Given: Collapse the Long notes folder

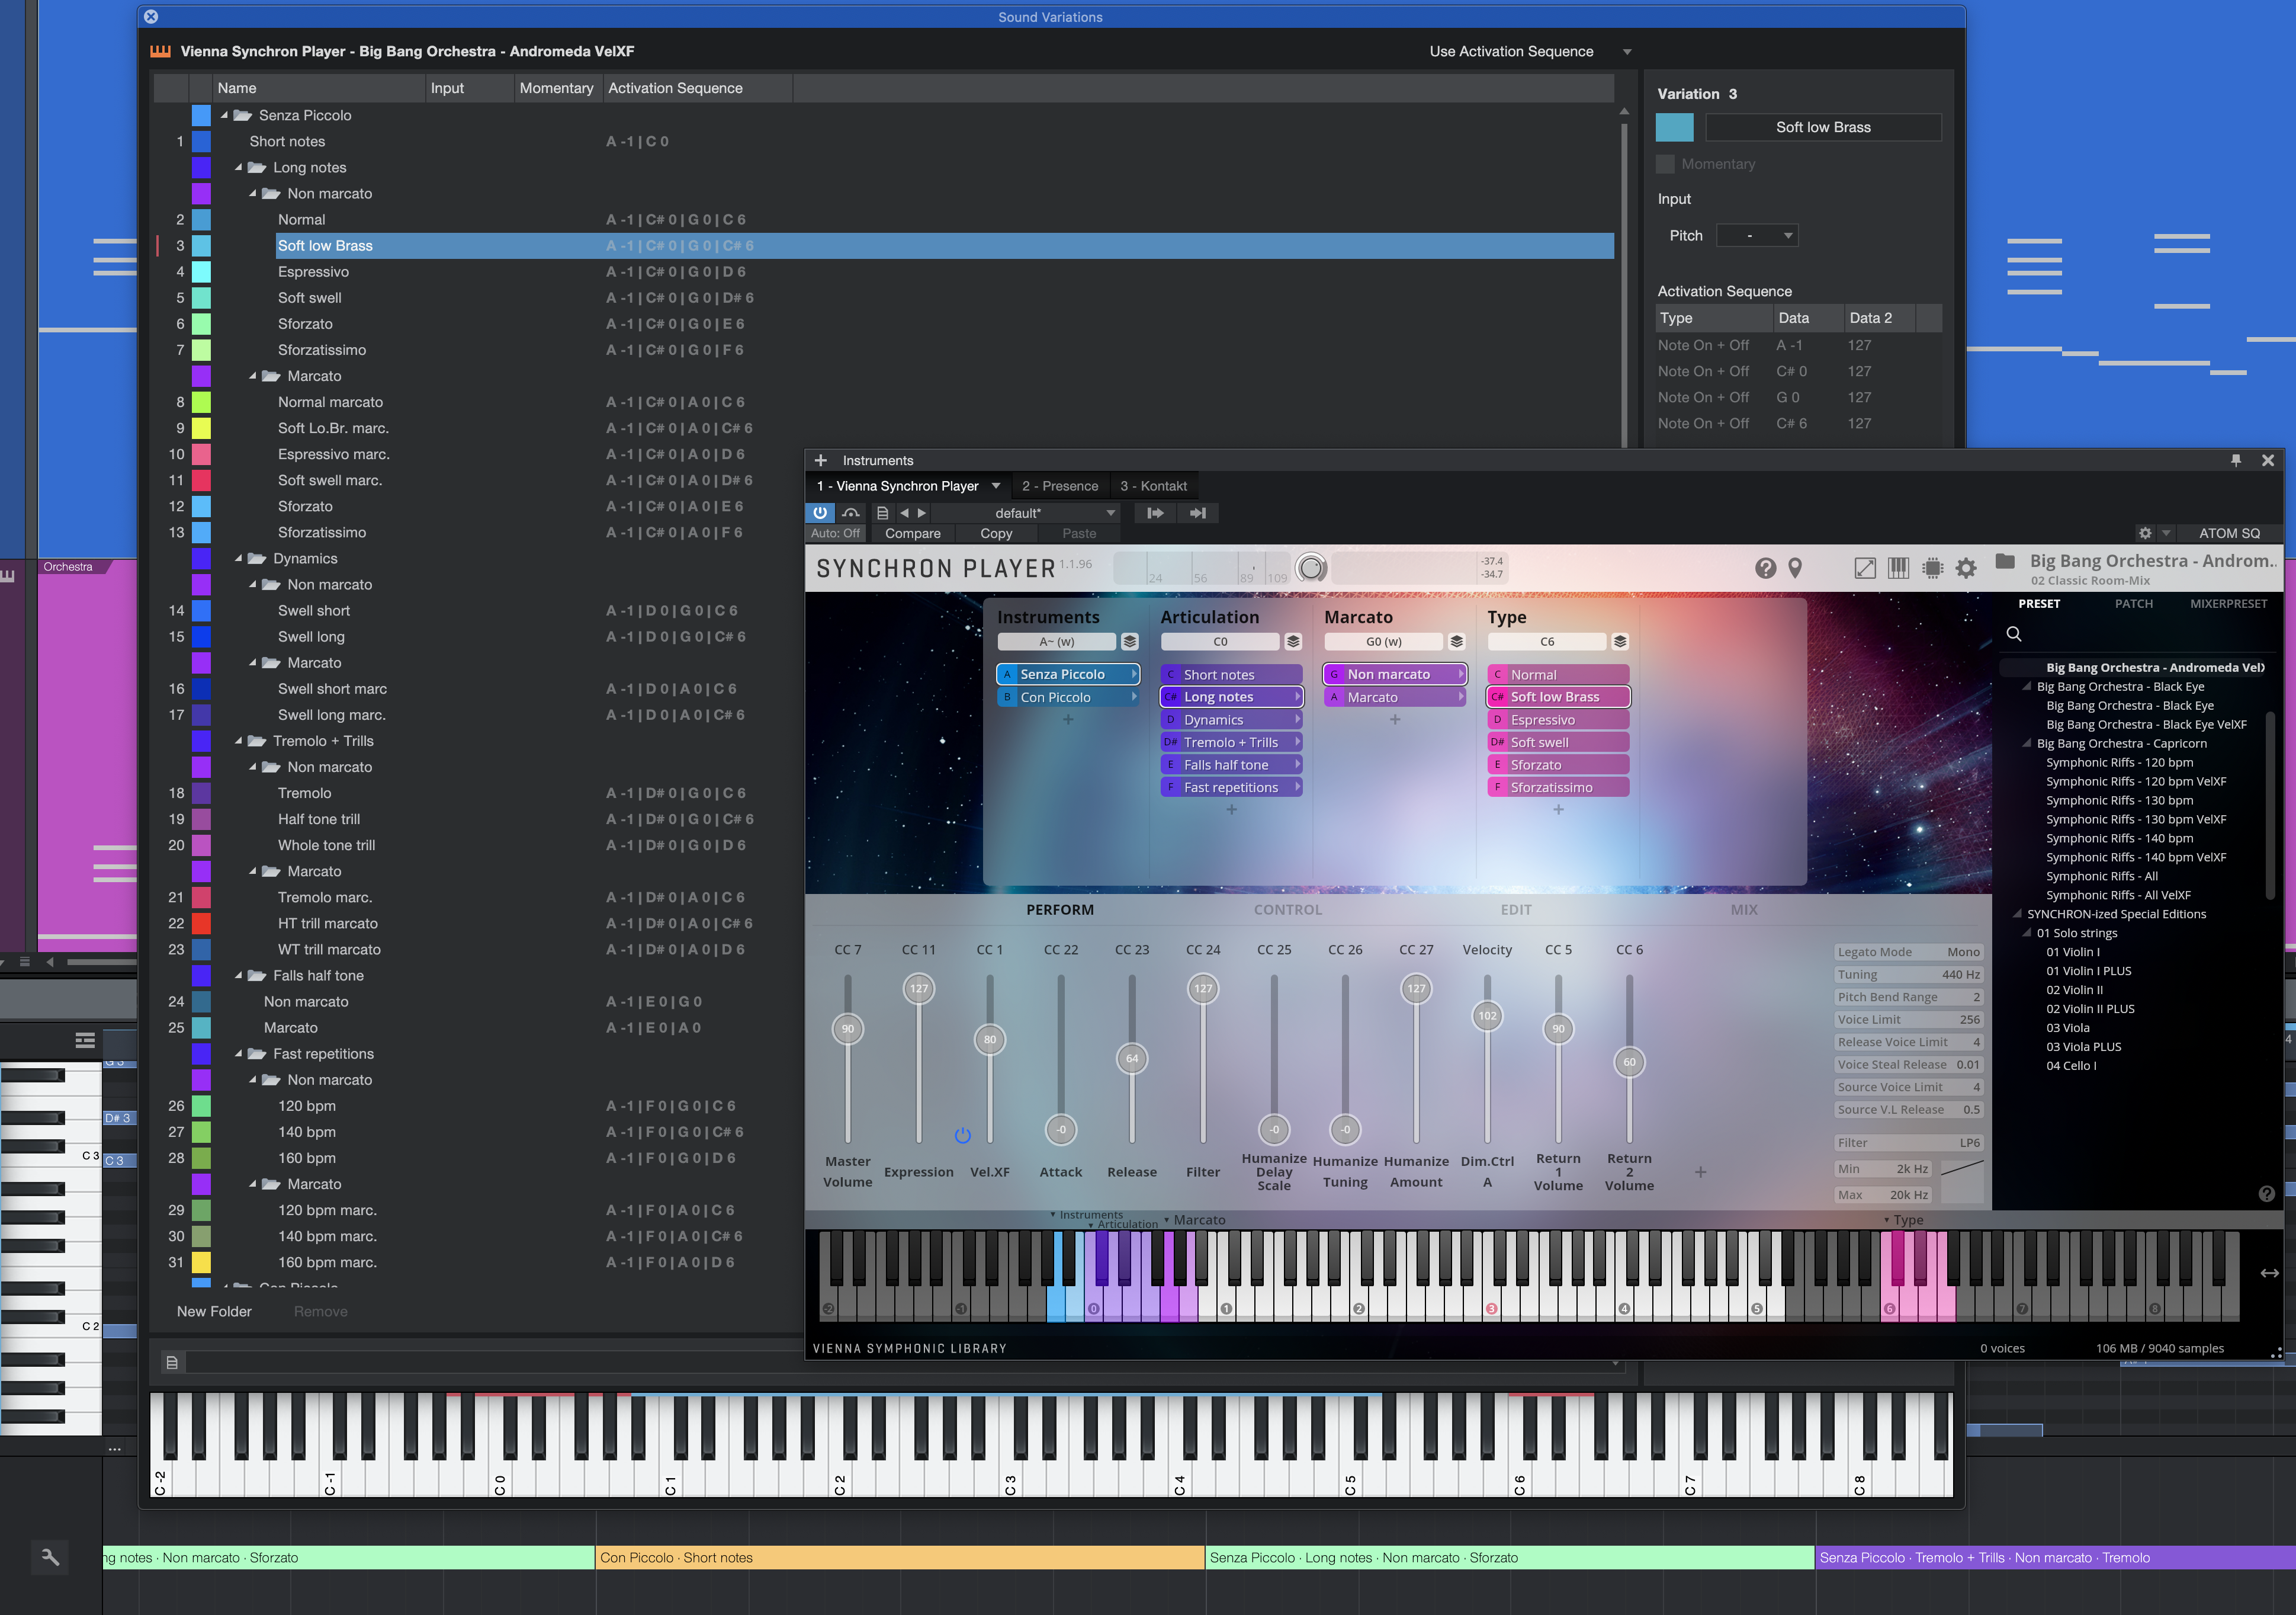Looking at the screenshot, I should pyautogui.click(x=238, y=167).
